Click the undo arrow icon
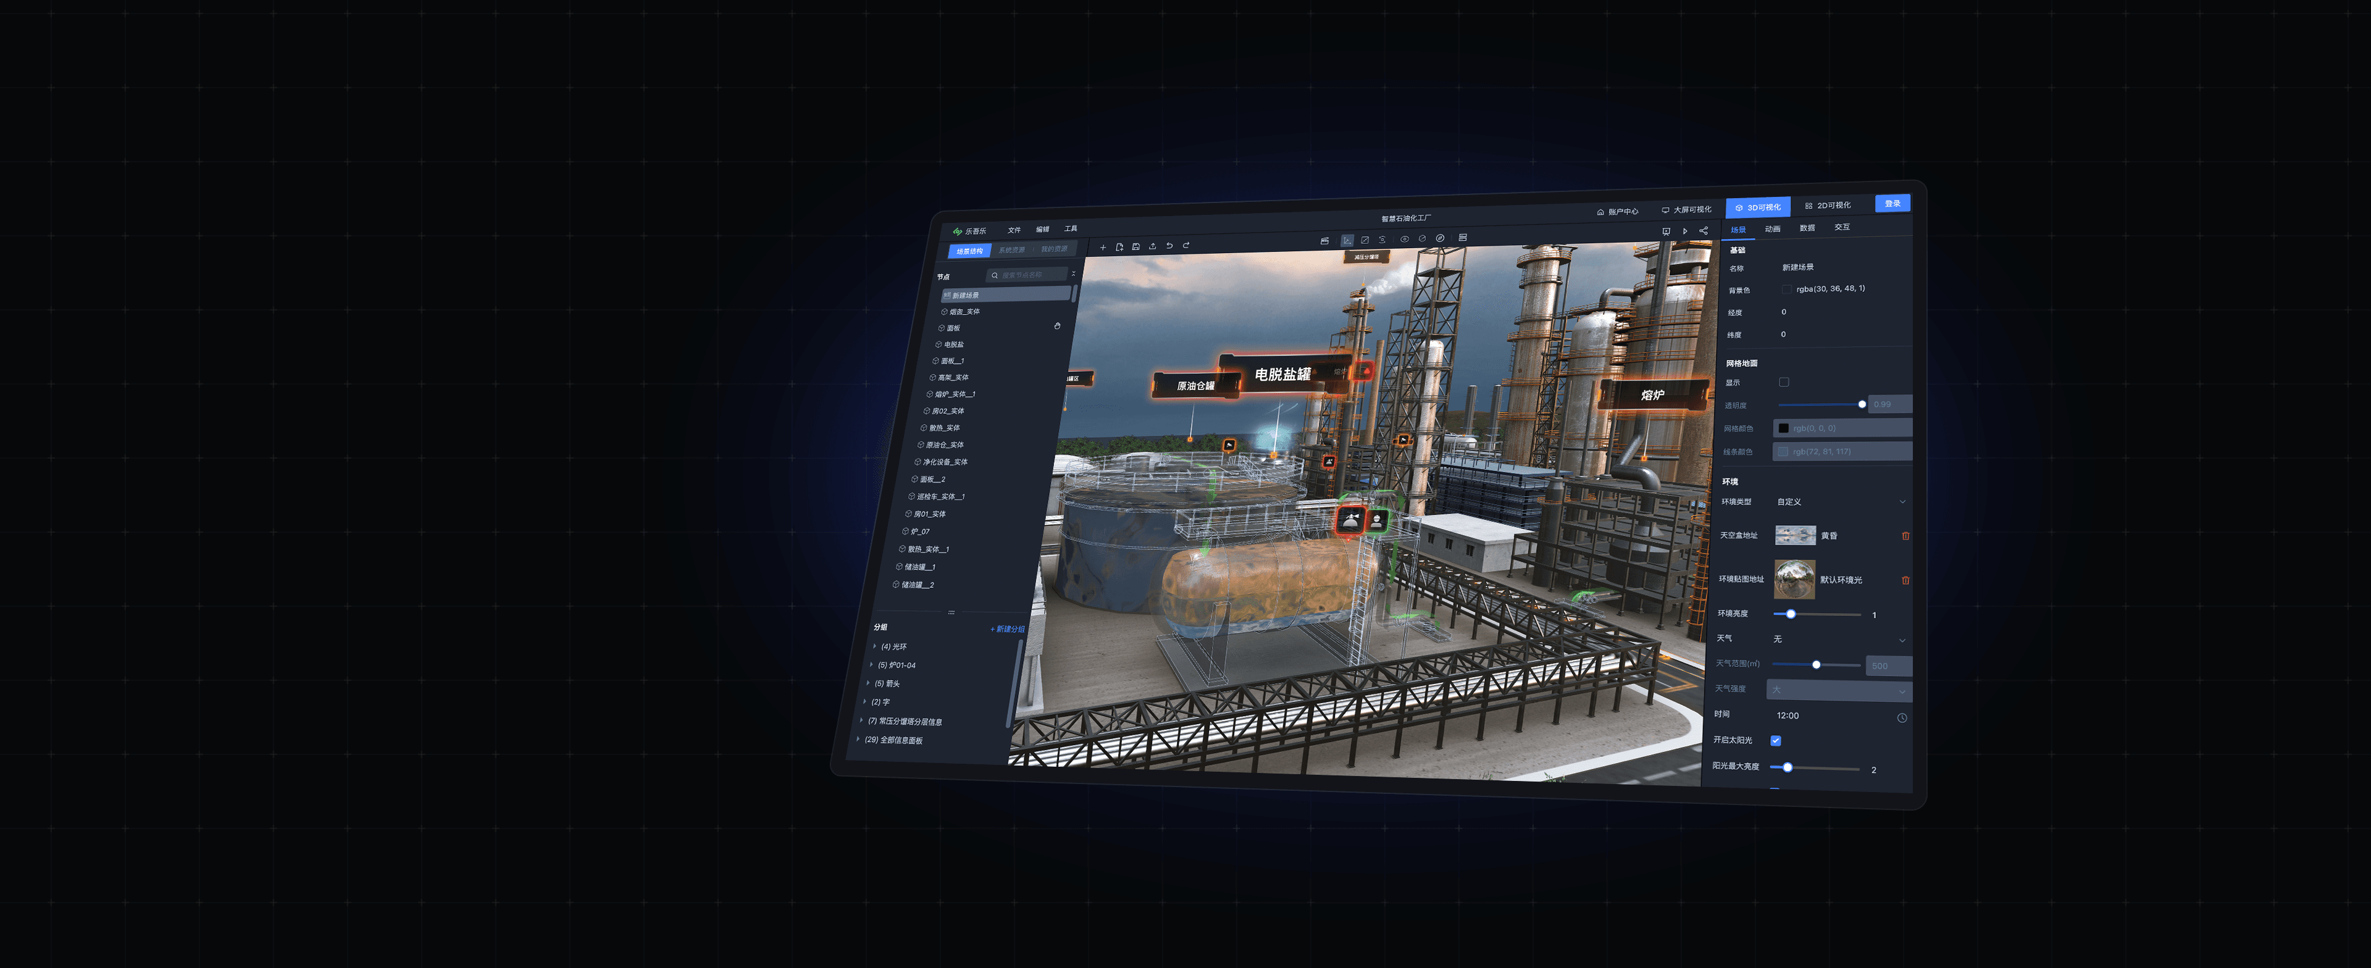 point(1169,246)
